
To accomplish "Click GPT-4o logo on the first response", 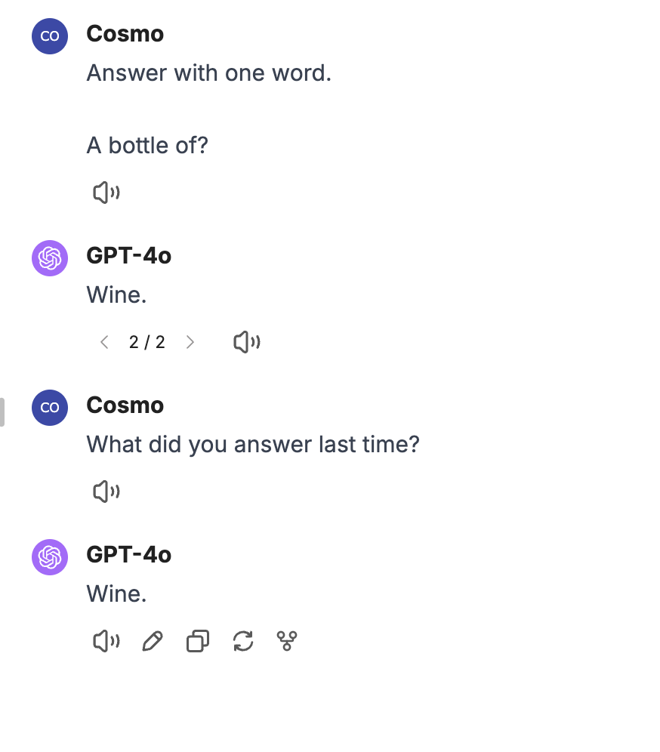I will point(50,258).
